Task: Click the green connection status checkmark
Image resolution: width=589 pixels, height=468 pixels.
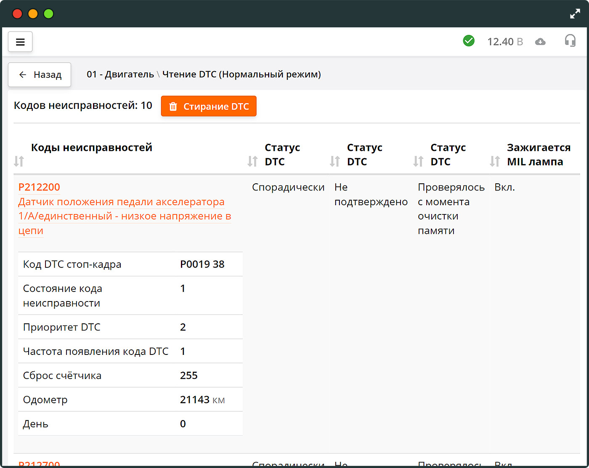Action: click(469, 41)
